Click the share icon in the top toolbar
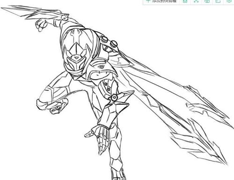 218,1
